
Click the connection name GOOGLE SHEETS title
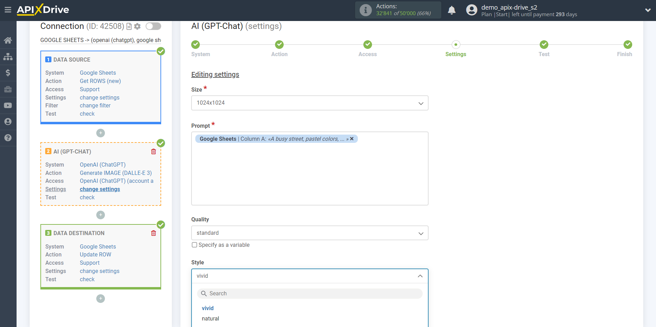coord(100,40)
